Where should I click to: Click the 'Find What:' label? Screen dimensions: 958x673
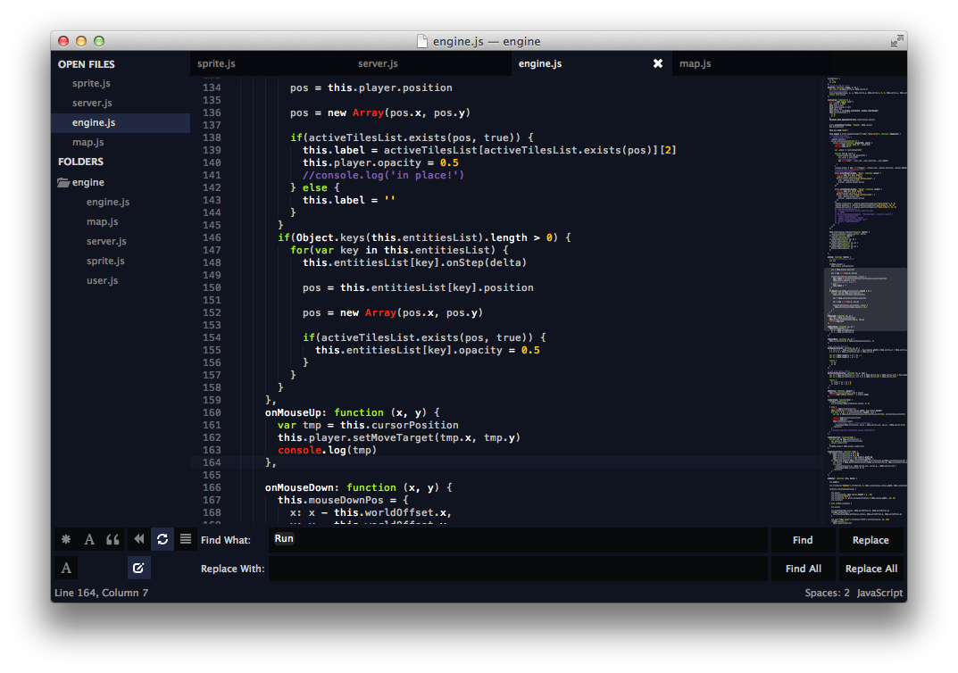[x=226, y=541]
